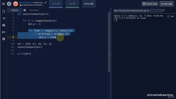Create a new repl
Viewport: 176px width, 99px height.
pyautogui.click(x=167, y=4)
